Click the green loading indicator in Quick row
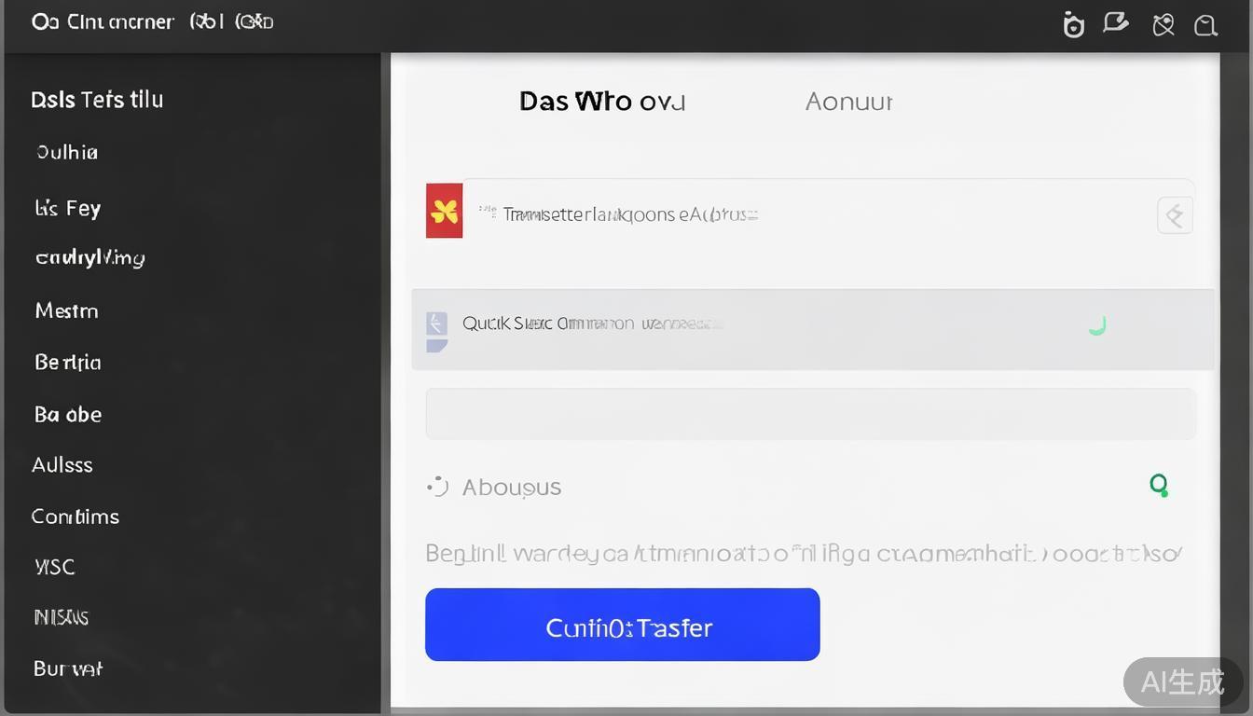This screenshot has height=716, width=1253. (x=1097, y=325)
